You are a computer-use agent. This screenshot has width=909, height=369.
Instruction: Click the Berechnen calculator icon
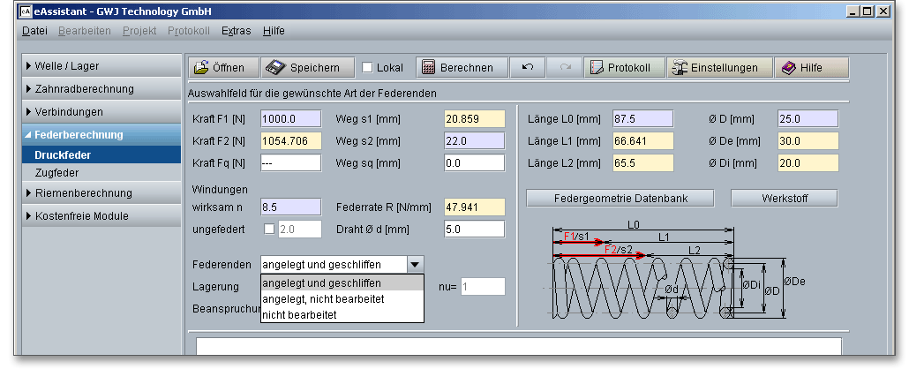click(427, 68)
